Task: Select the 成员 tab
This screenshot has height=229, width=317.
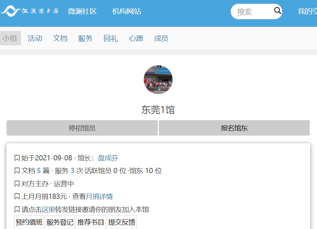Action: (161, 38)
